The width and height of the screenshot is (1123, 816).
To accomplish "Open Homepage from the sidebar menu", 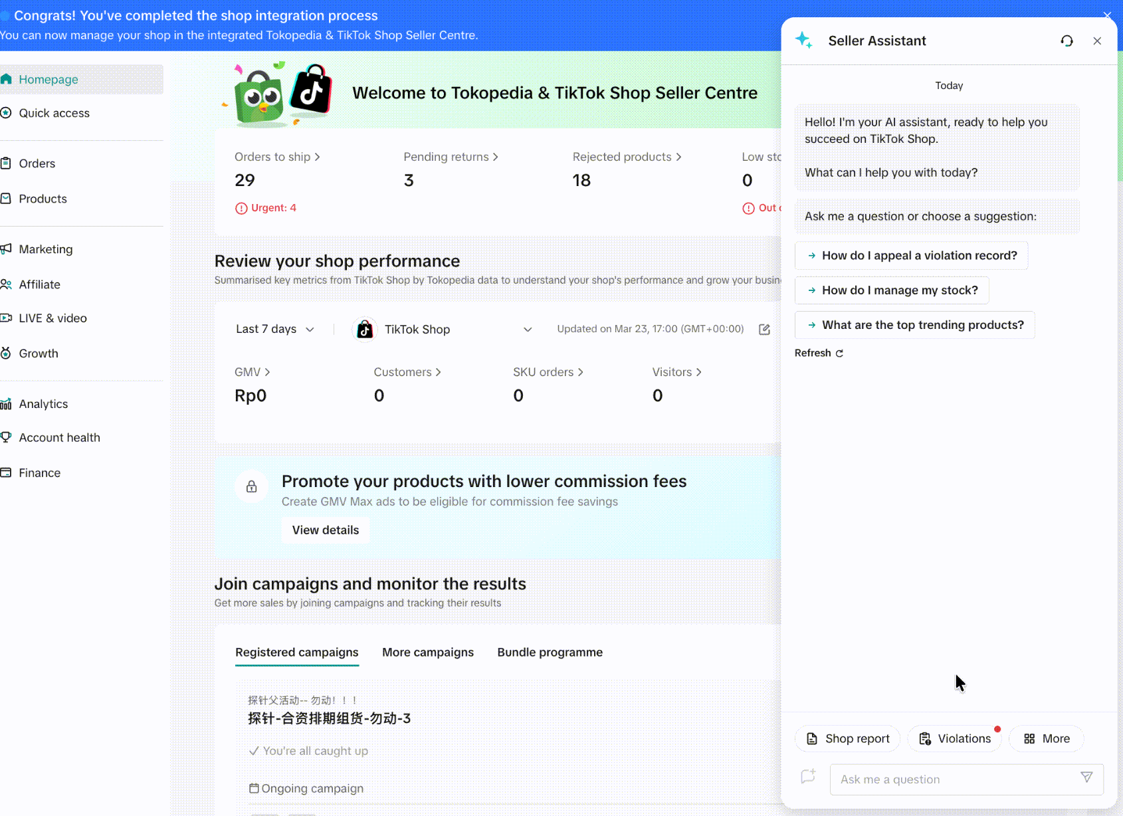I will pyautogui.click(x=81, y=79).
